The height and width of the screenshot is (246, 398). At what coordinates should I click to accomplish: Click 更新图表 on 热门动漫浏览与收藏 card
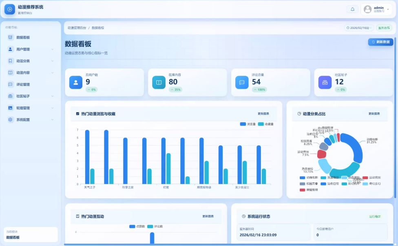pyautogui.click(x=263, y=114)
